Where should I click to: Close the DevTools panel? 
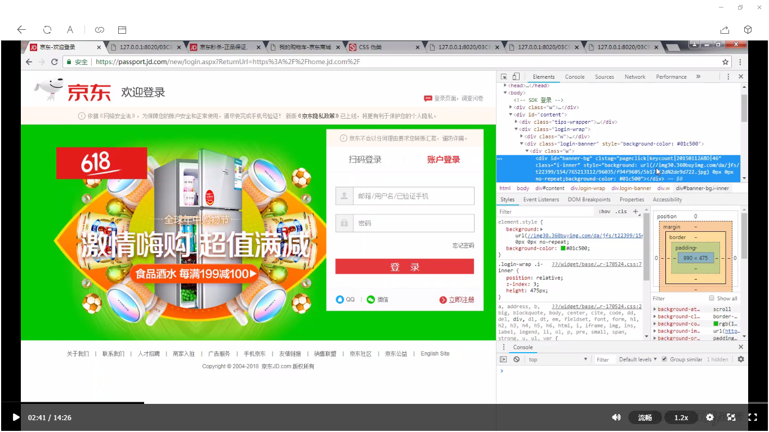click(x=741, y=76)
